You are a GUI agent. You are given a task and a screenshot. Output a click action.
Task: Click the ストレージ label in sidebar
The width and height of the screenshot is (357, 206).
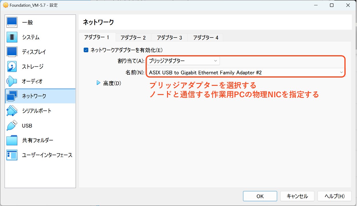coord(33,67)
